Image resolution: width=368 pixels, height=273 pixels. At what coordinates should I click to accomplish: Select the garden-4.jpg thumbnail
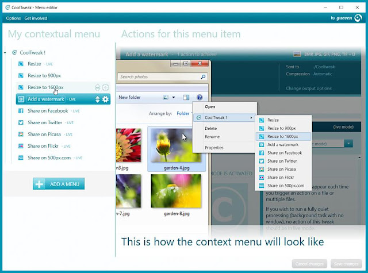tap(177, 145)
